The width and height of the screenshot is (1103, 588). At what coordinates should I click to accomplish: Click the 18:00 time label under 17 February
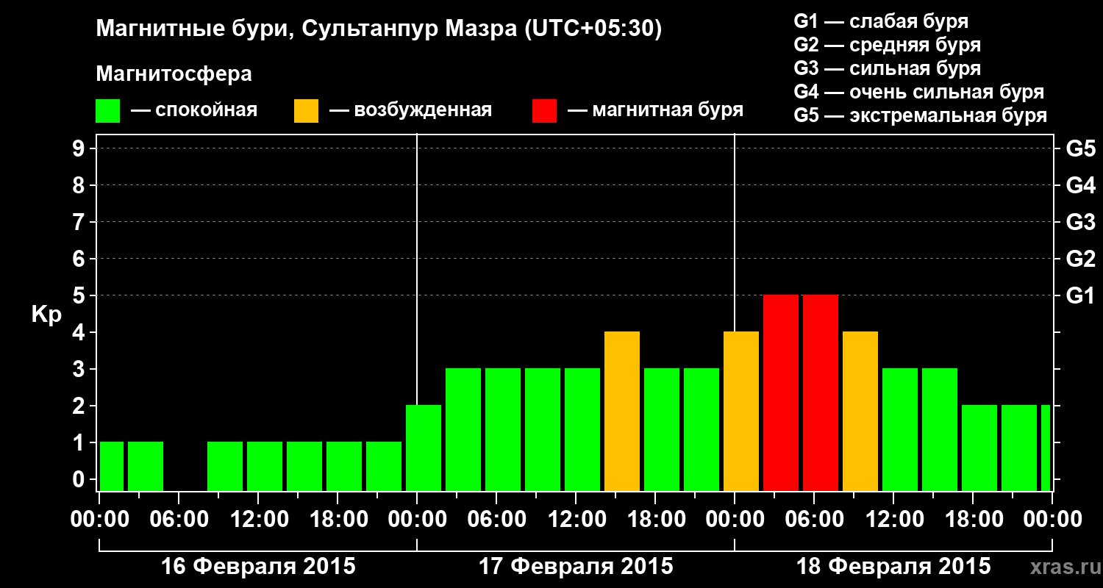coord(655,520)
